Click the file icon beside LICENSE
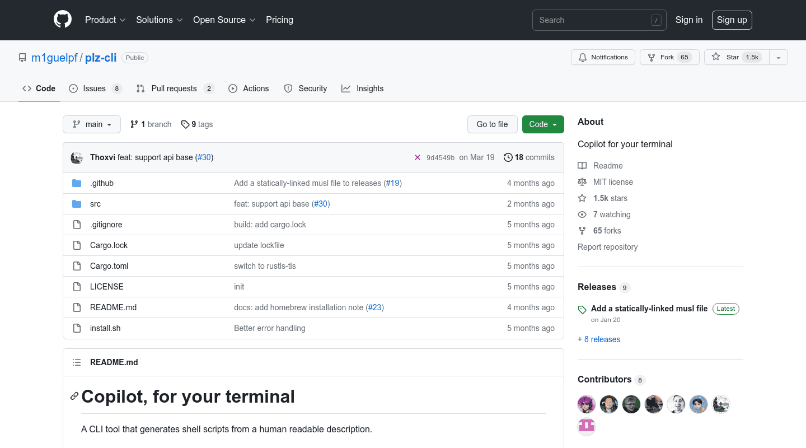This screenshot has height=448, width=806. coord(77,287)
